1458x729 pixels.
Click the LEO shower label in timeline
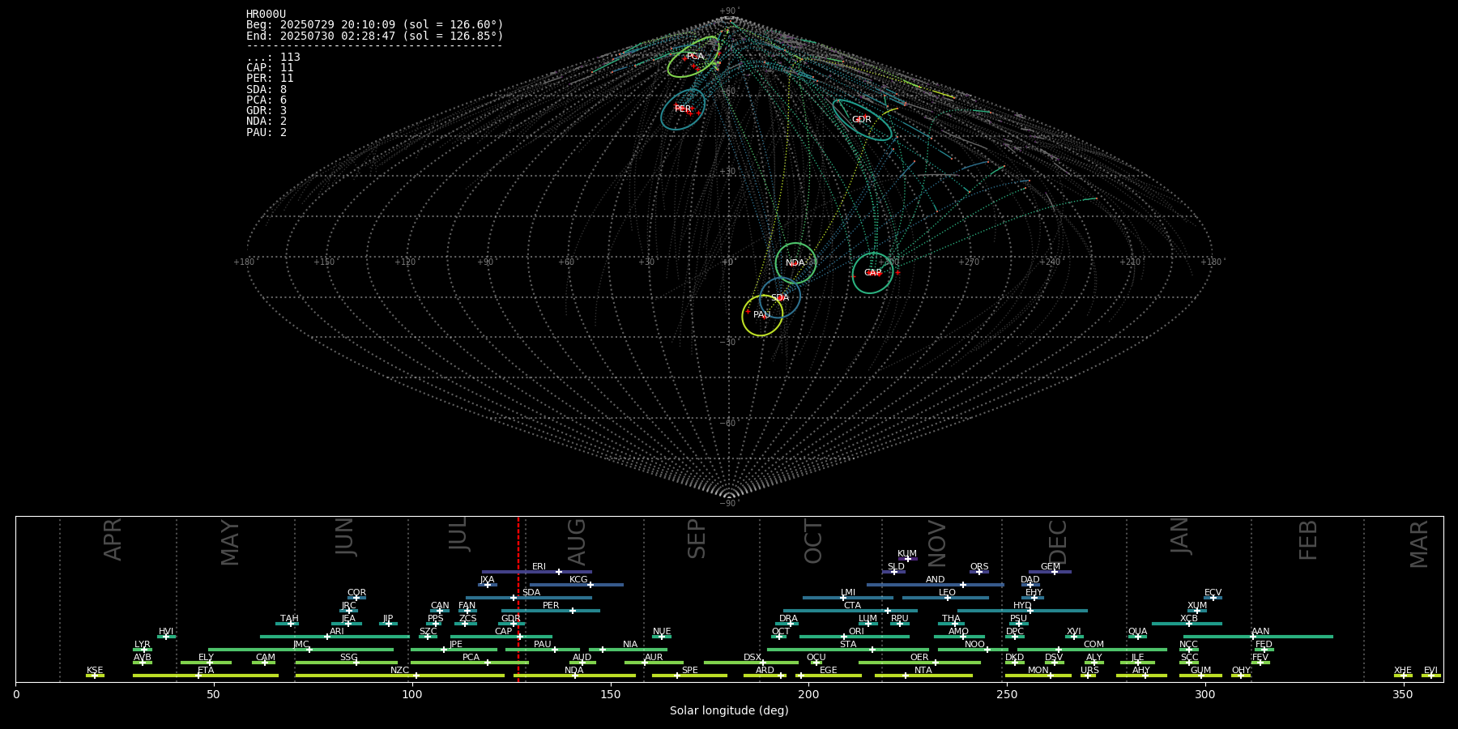pos(948,593)
